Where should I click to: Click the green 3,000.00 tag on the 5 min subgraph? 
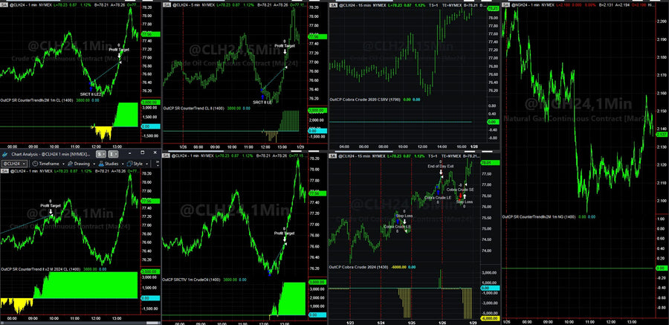pyautogui.click(x=317, y=110)
